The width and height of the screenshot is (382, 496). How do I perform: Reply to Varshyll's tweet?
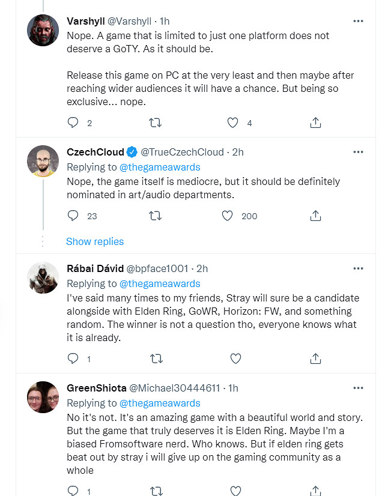tap(73, 123)
